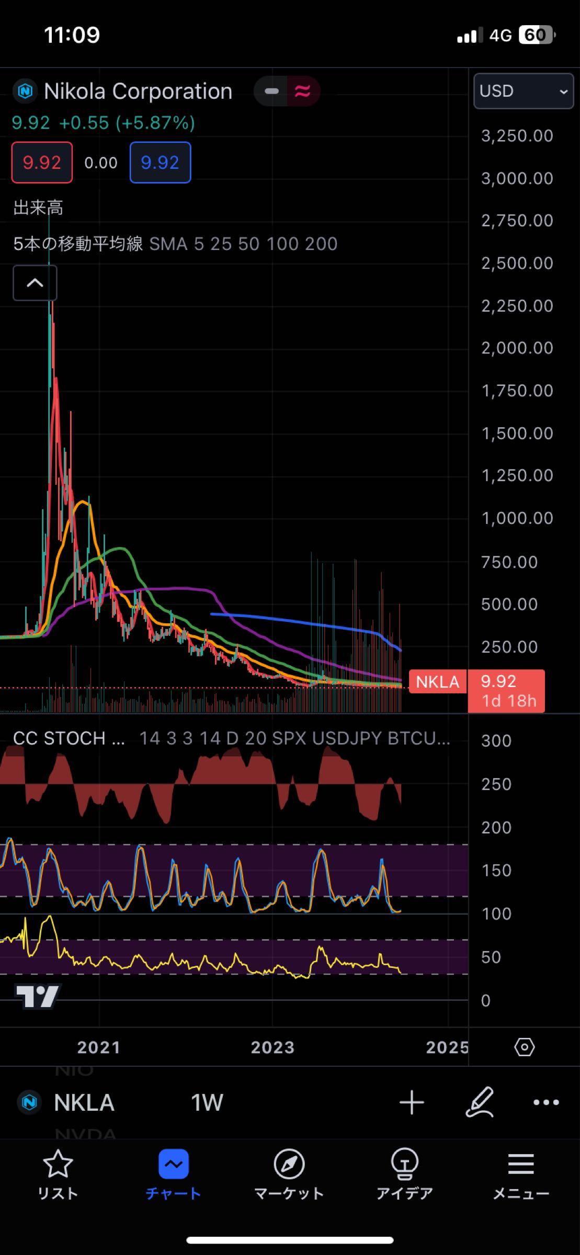The image size is (580, 1255).
Task: Switch to マーケット markets tab
Action: 289,1175
